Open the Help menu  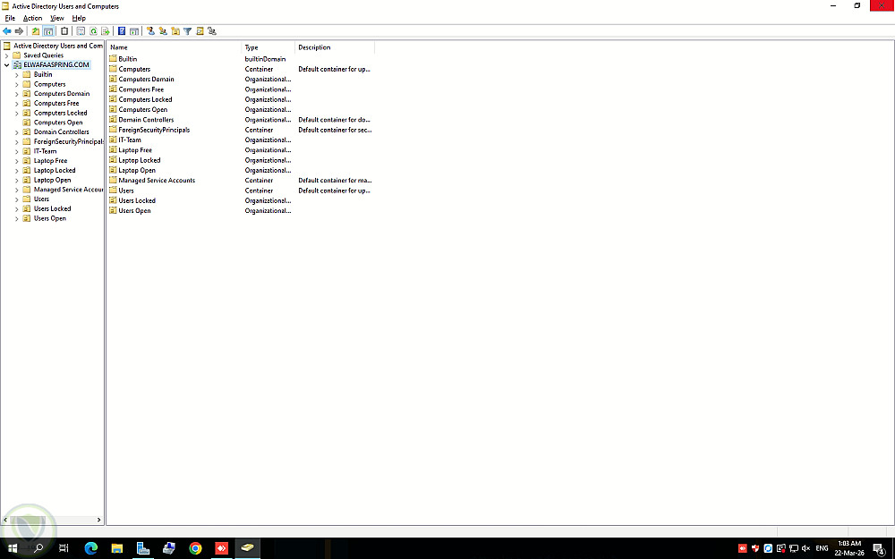(x=79, y=18)
